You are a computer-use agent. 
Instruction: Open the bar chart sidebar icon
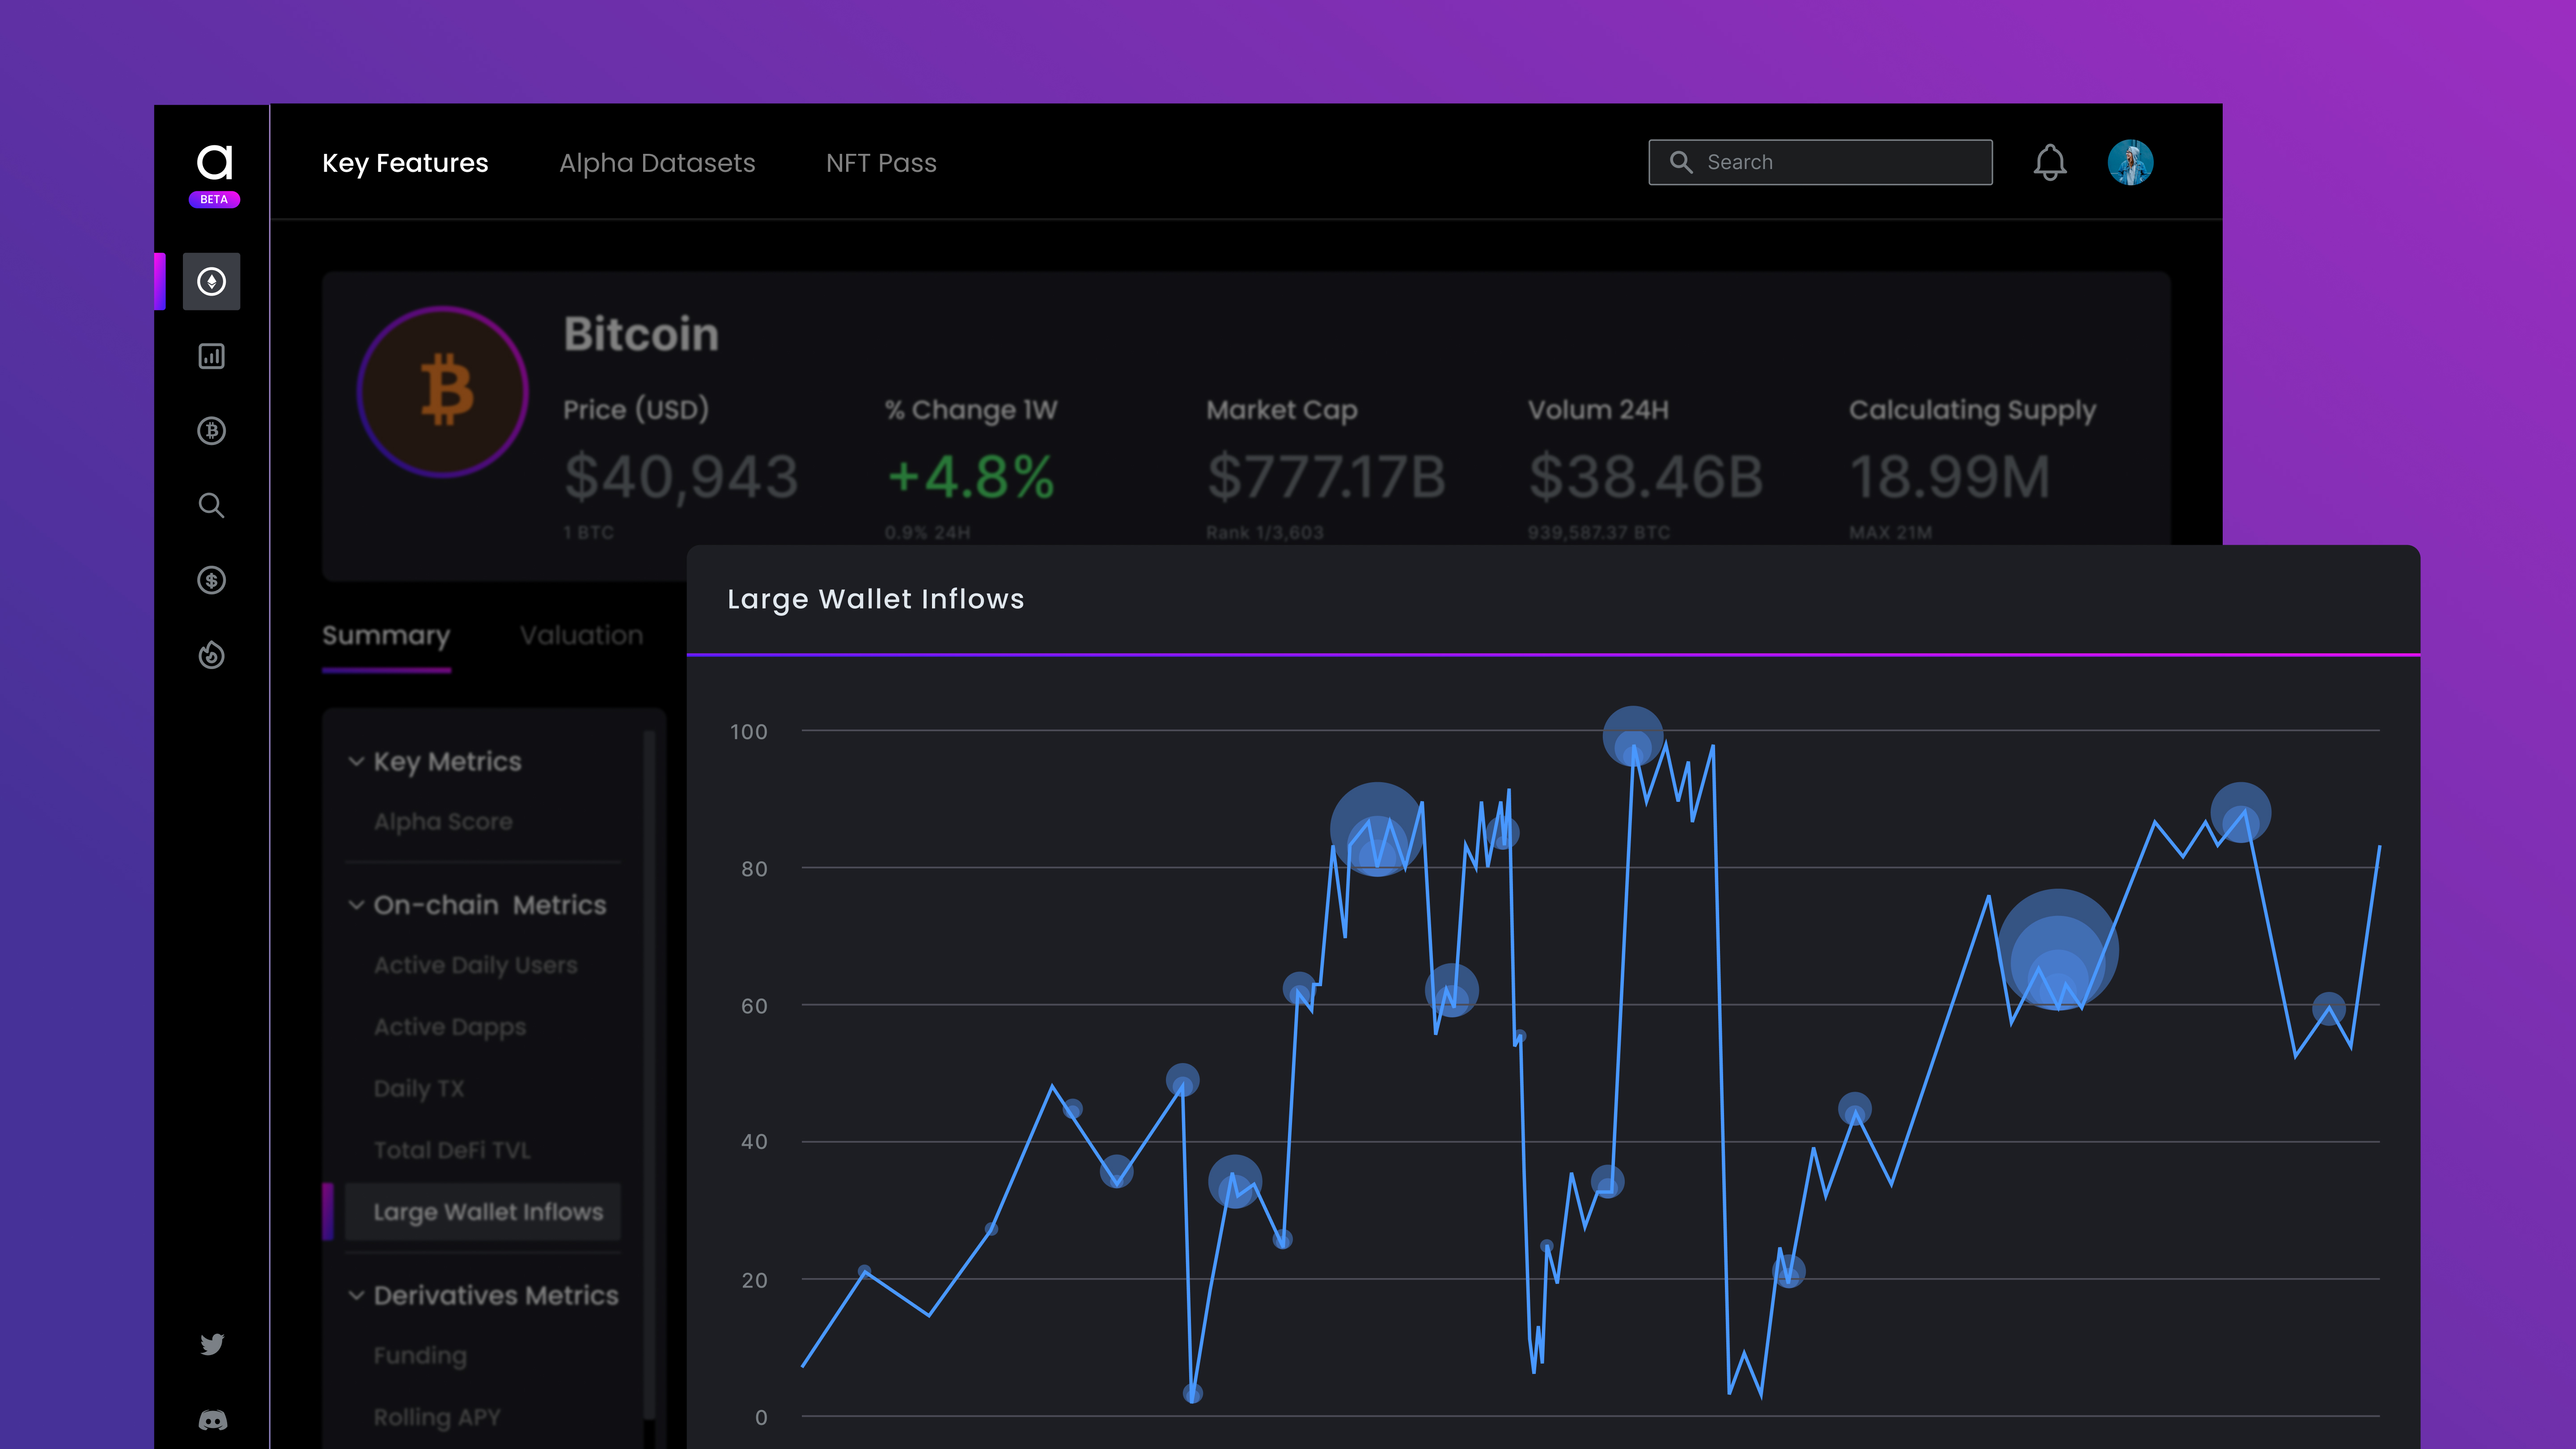pyautogui.click(x=211, y=356)
